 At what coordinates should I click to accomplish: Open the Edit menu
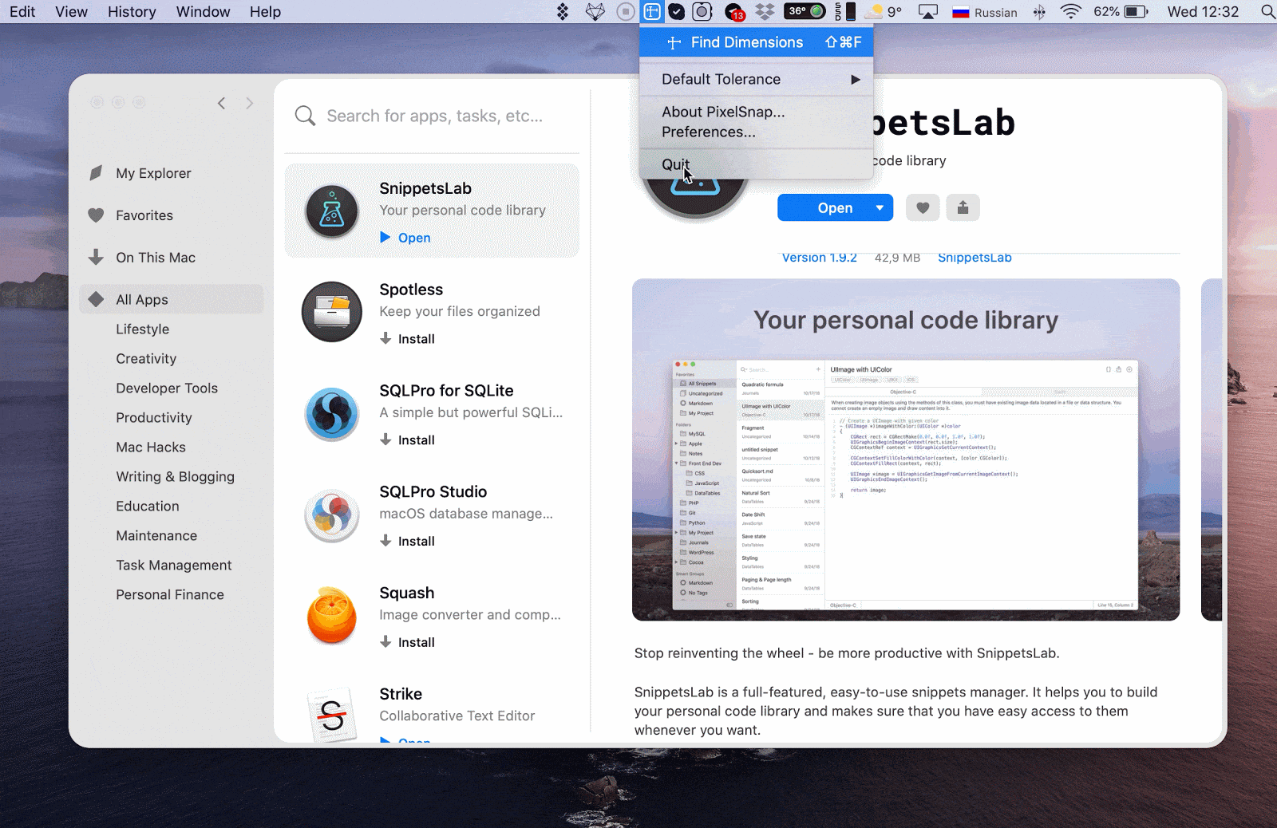22,12
